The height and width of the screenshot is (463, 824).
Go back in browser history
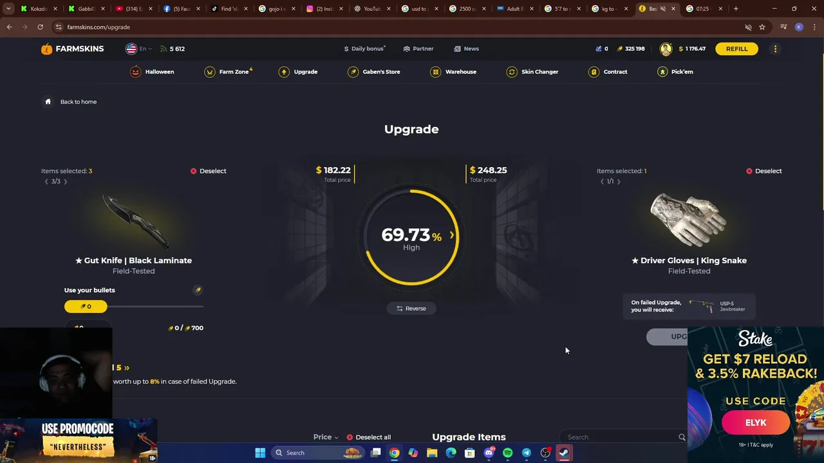pyautogui.click(x=9, y=27)
